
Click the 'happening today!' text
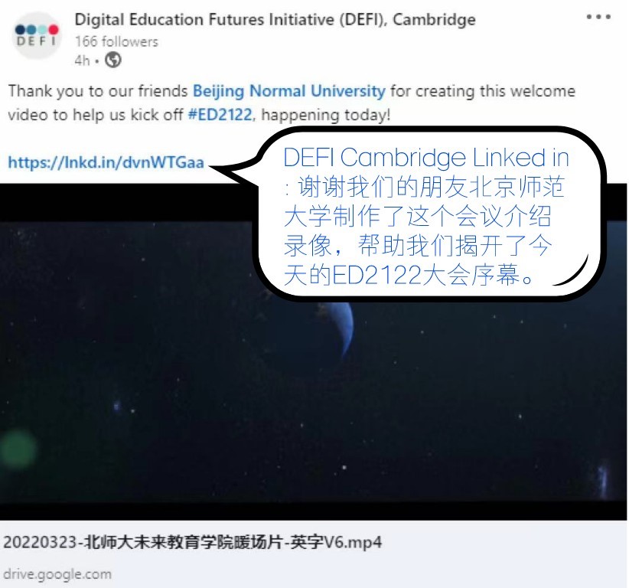[x=325, y=115]
